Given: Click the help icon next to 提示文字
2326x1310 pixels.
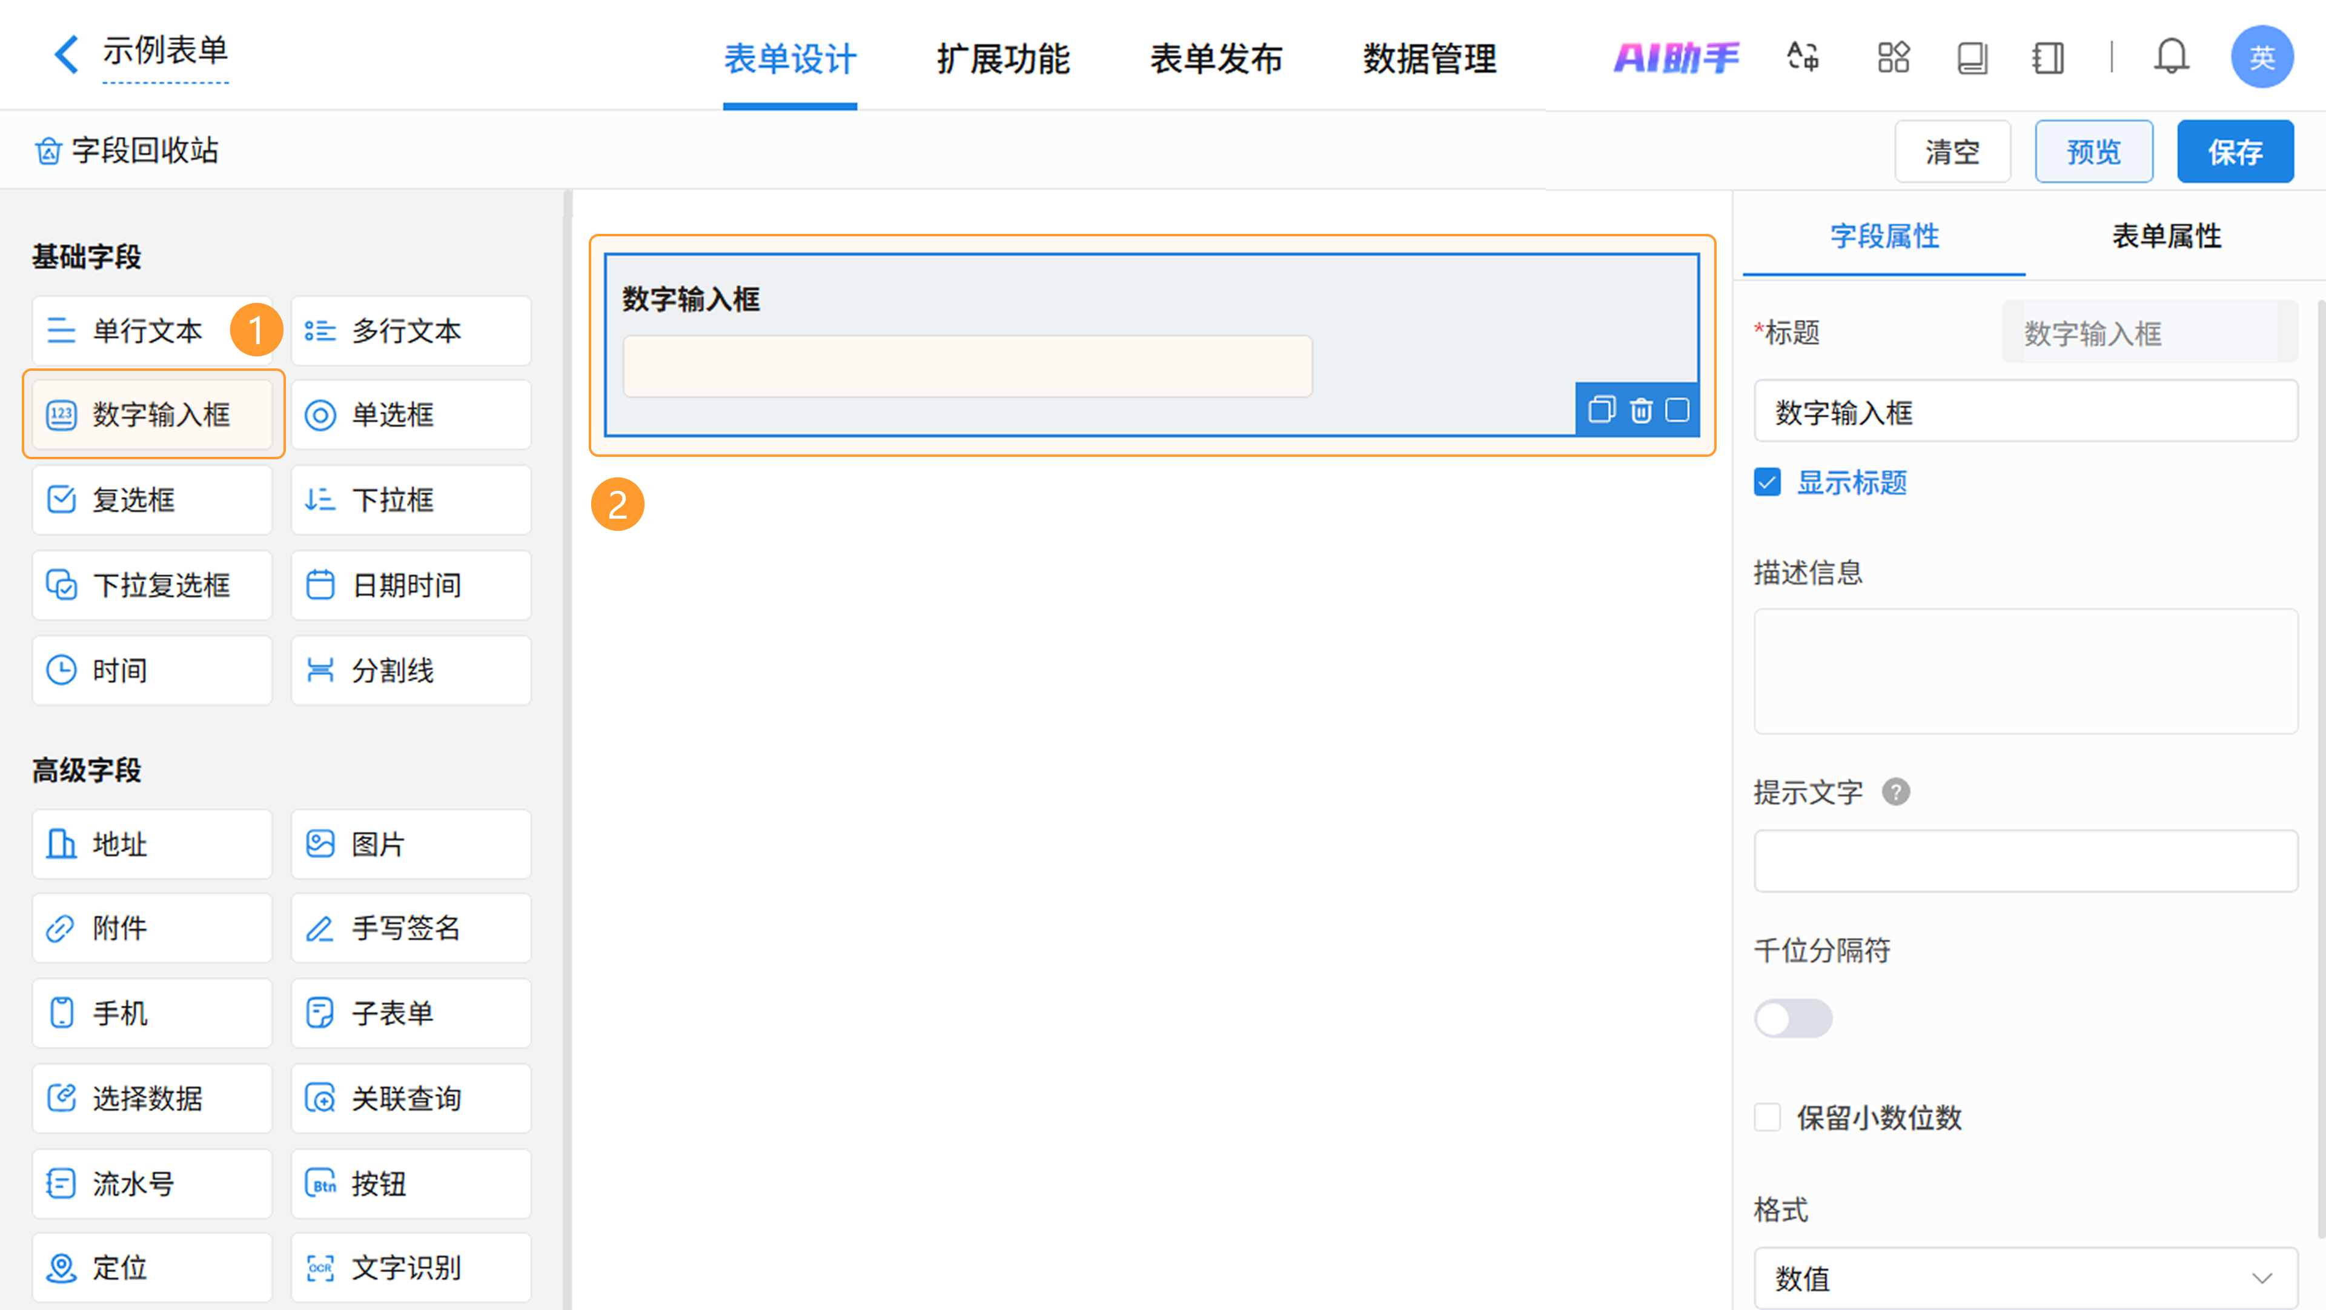Looking at the screenshot, I should [x=1895, y=793].
